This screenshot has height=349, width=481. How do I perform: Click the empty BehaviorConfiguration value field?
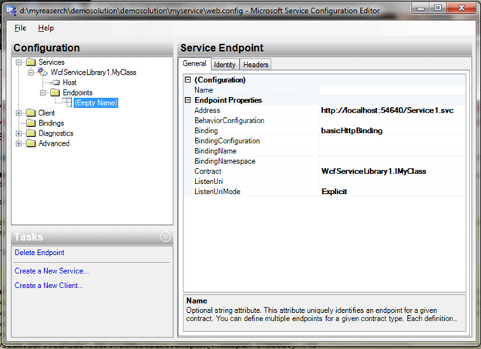point(392,120)
